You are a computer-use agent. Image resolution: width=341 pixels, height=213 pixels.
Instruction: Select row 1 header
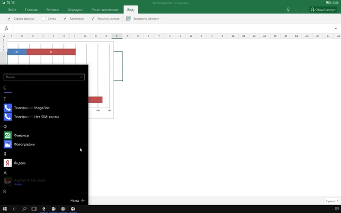click(x=4, y=40)
